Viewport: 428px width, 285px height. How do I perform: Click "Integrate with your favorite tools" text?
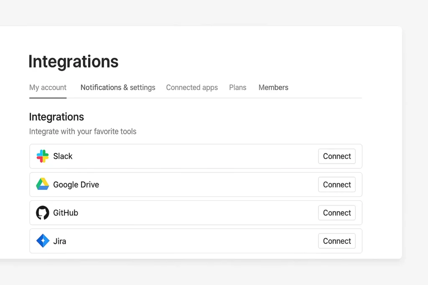pyautogui.click(x=83, y=131)
